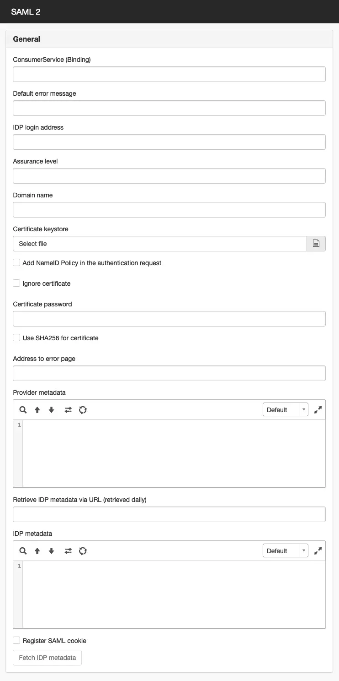Click search icon in Provider metadata editor
Image resolution: width=339 pixels, height=681 pixels.
[x=23, y=410]
